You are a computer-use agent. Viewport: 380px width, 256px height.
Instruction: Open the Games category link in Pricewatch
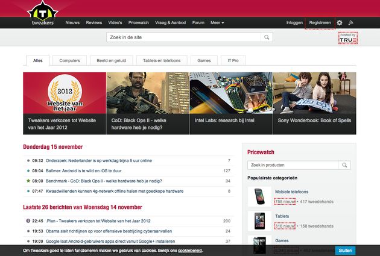tap(282, 240)
